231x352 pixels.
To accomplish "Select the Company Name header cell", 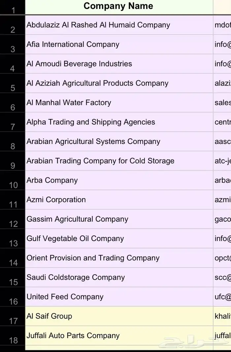I will point(118,6).
